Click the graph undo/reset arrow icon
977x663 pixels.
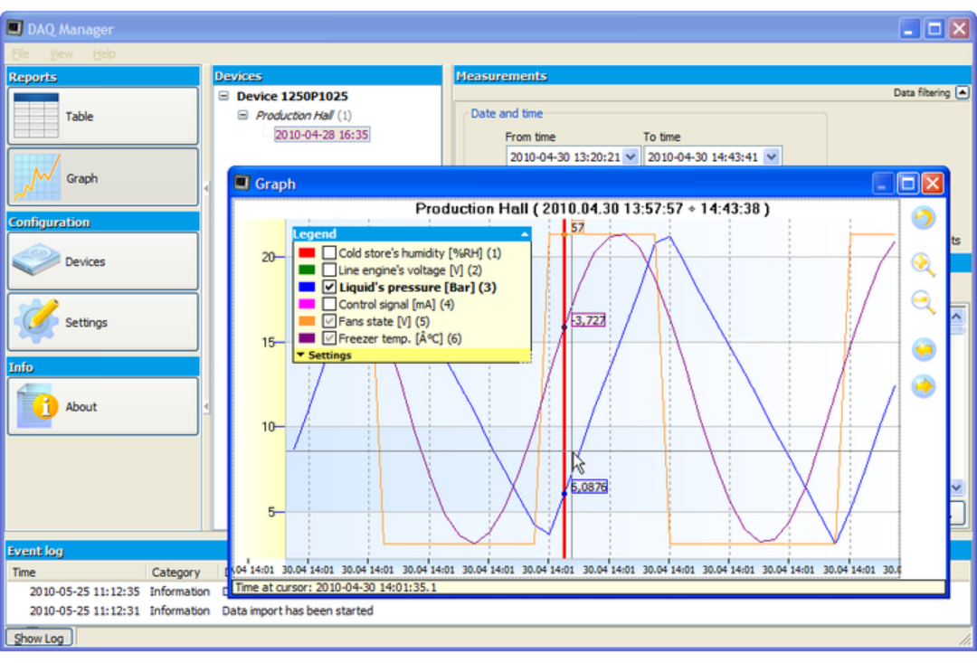pos(923,217)
